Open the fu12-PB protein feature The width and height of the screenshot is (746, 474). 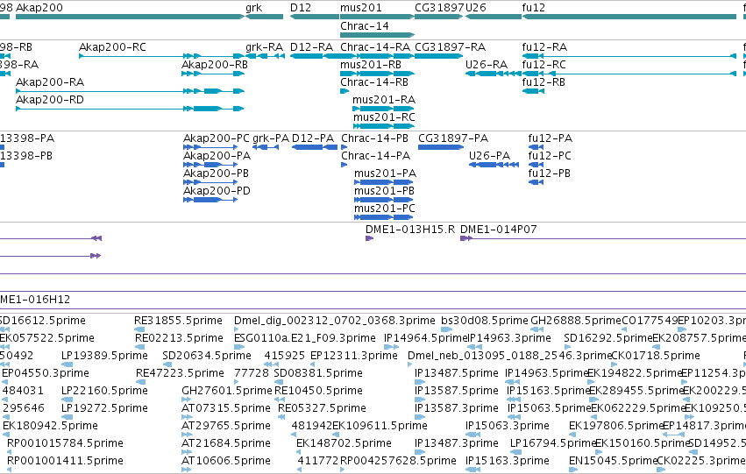pos(536,182)
